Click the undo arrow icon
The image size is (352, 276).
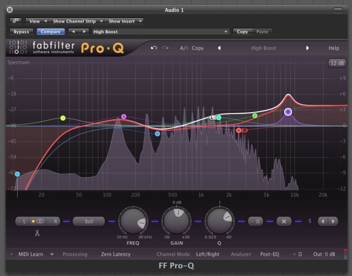[153, 48]
